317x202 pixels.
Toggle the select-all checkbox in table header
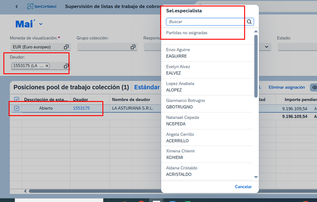(x=17, y=100)
